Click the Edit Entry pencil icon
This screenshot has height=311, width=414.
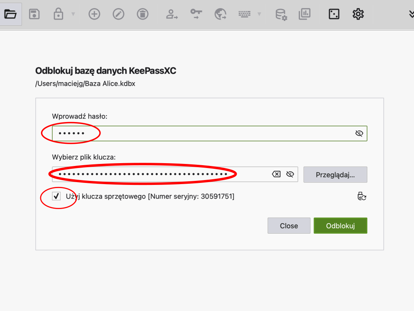[118, 15]
